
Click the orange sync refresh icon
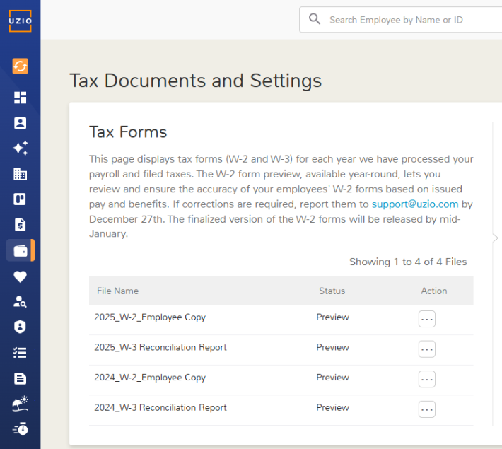click(21, 66)
